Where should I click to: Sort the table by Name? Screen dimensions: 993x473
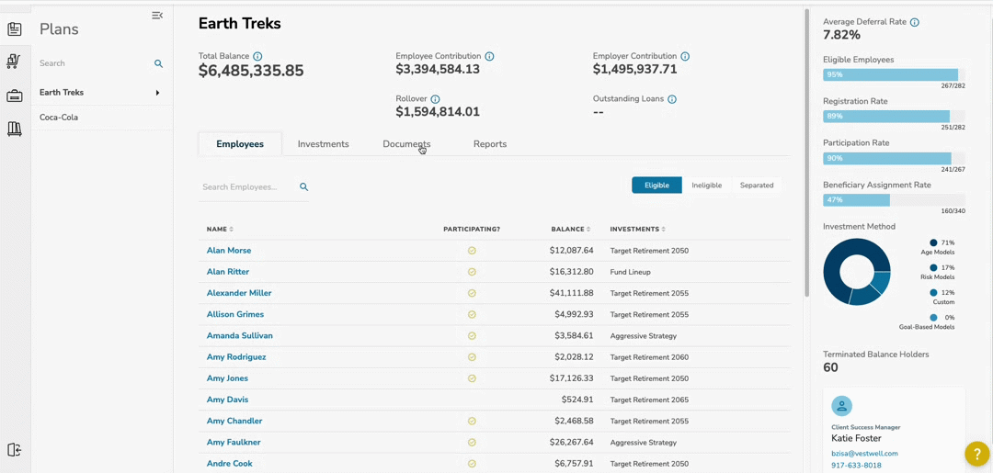tap(220, 229)
